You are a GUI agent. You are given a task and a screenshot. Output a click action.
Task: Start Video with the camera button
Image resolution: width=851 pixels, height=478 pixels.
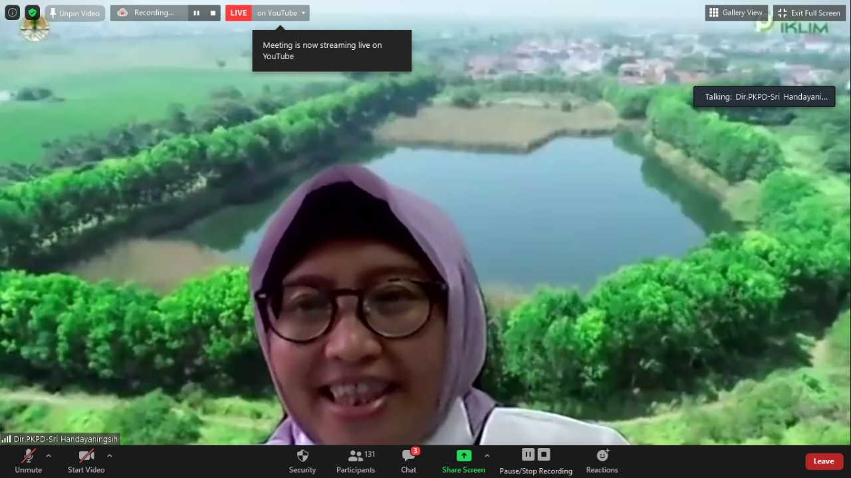click(86, 461)
